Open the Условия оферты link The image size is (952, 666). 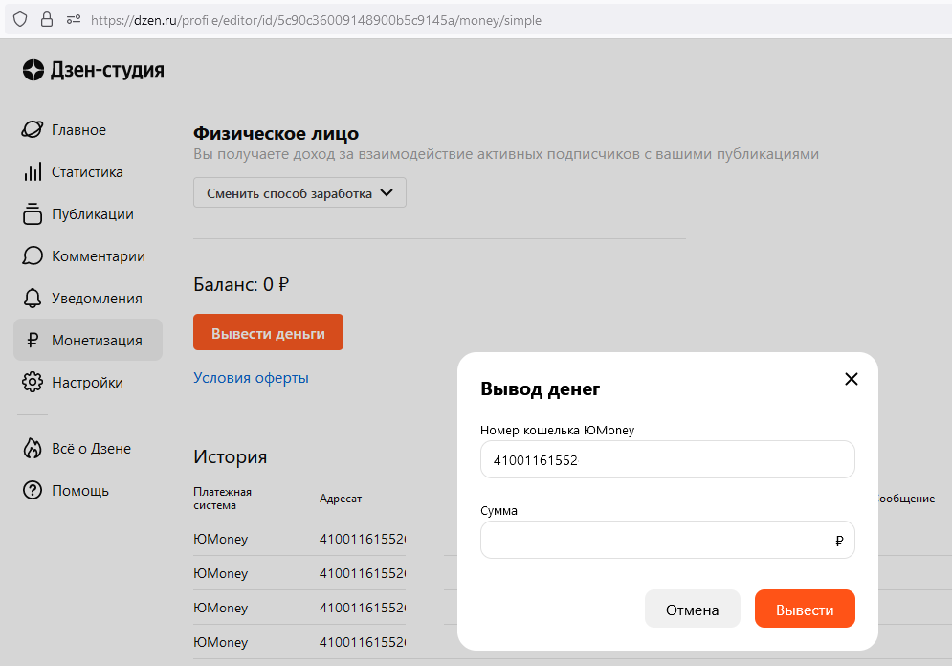251,378
